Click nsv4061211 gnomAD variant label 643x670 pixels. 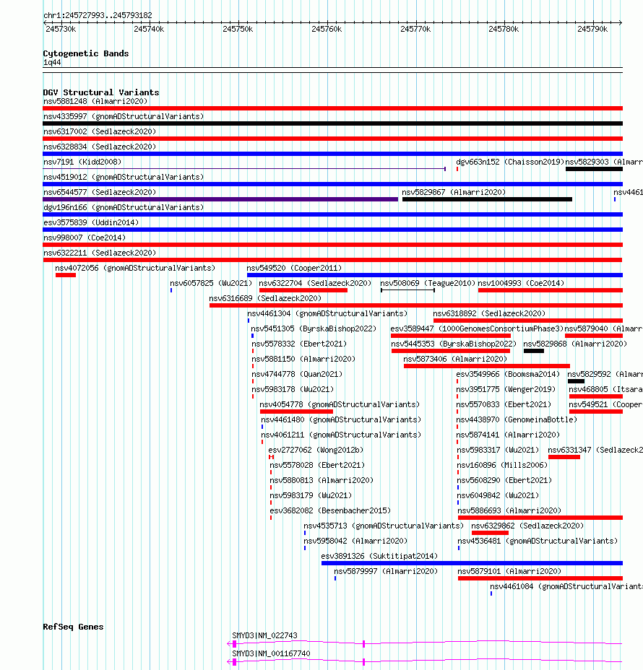(x=341, y=435)
